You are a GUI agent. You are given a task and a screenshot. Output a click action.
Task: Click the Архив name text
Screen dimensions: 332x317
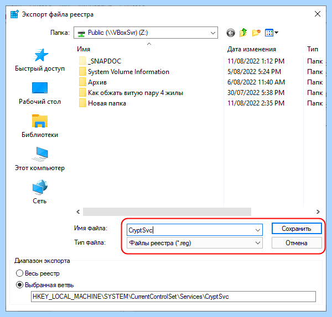(97, 82)
